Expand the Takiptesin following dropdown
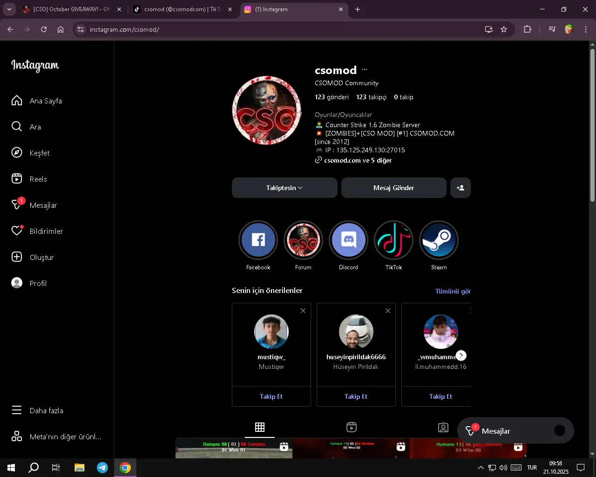Viewport: 596px width, 477px height. tap(284, 188)
